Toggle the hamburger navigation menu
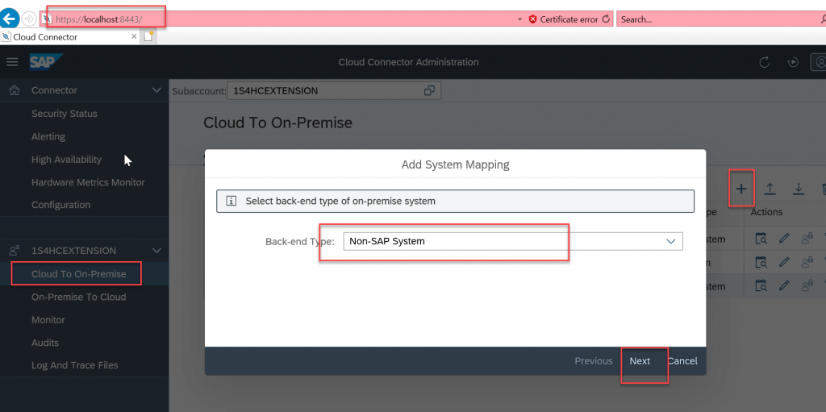This screenshot has width=826, height=412. [12, 62]
